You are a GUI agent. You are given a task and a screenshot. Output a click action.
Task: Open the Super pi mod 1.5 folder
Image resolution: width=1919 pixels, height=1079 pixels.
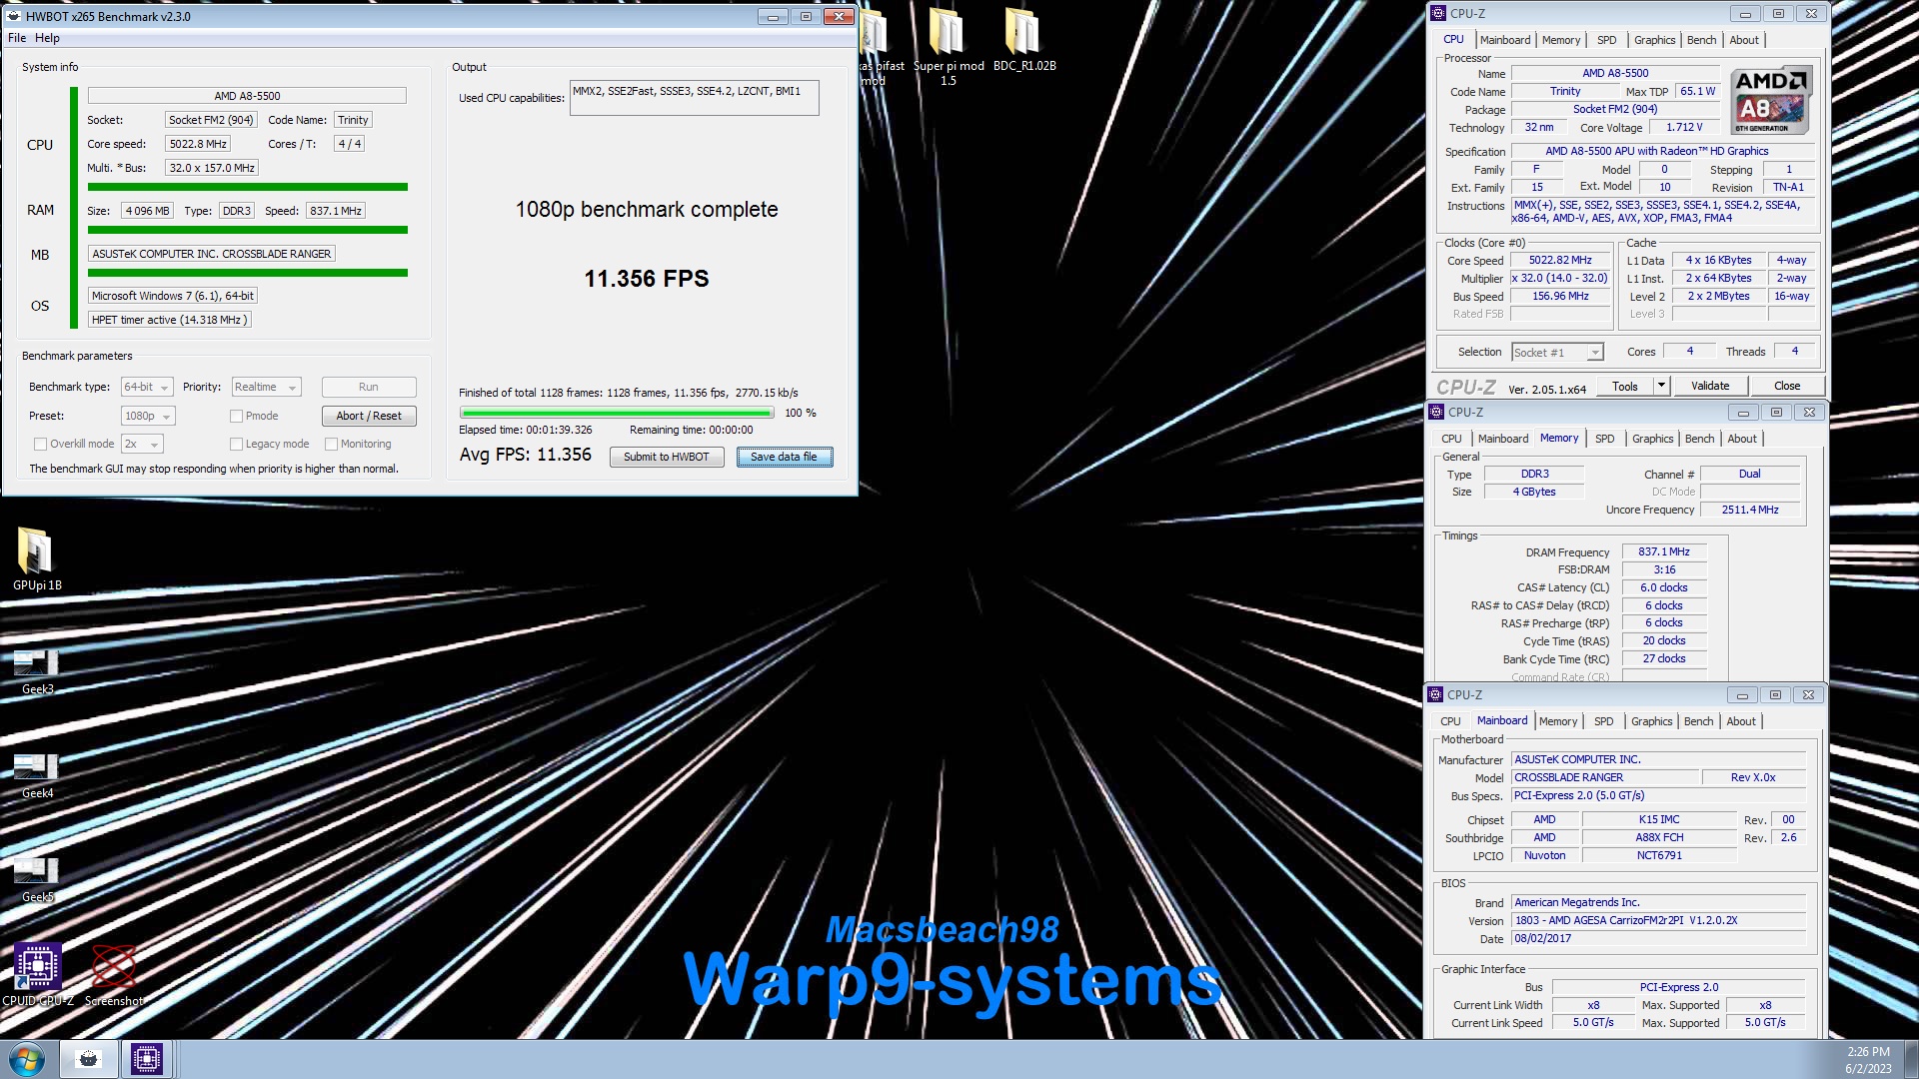[948, 48]
